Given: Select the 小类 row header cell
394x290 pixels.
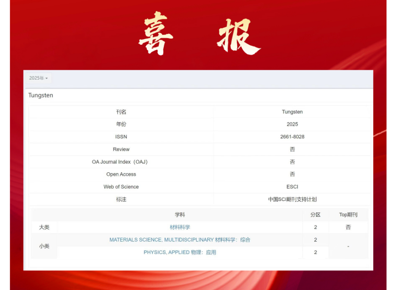Looking at the screenshot, I should 44,246.
